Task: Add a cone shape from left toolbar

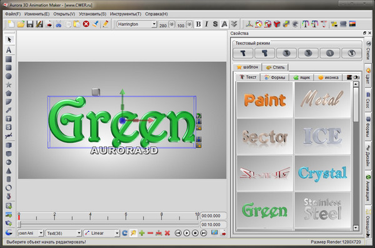Action: [x=9, y=171]
